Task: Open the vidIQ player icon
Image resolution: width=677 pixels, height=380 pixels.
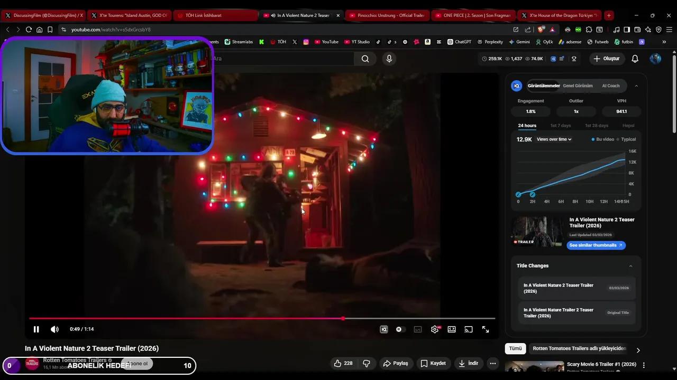Action: 384,329
